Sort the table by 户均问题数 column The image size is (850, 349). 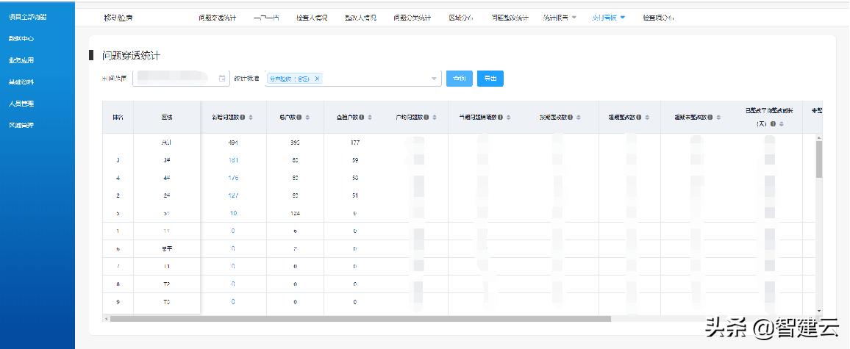click(x=435, y=117)
